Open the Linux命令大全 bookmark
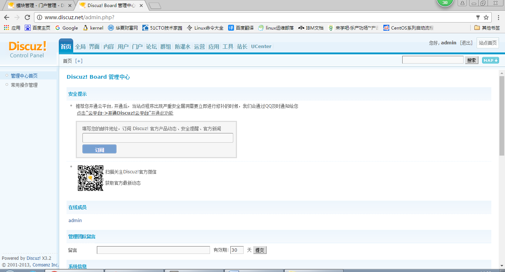The width and height of the screenshot is (505, 272). point(205,28)
